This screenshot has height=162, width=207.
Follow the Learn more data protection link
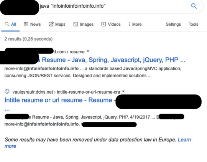click(x=98, y=143)
